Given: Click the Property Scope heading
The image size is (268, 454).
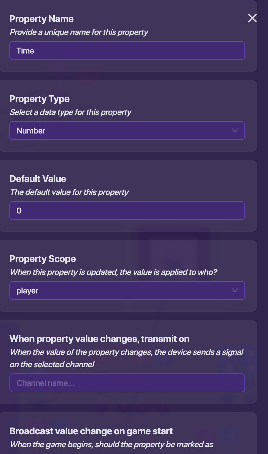Looking at the screenshot, I should 43,259.
